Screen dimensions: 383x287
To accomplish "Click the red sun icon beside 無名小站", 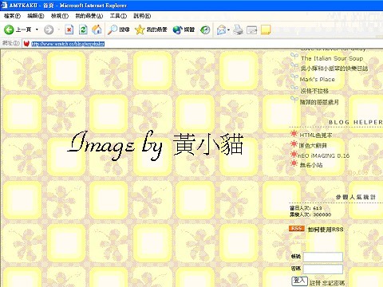I will pyautogui.click(x=294, y=163).
